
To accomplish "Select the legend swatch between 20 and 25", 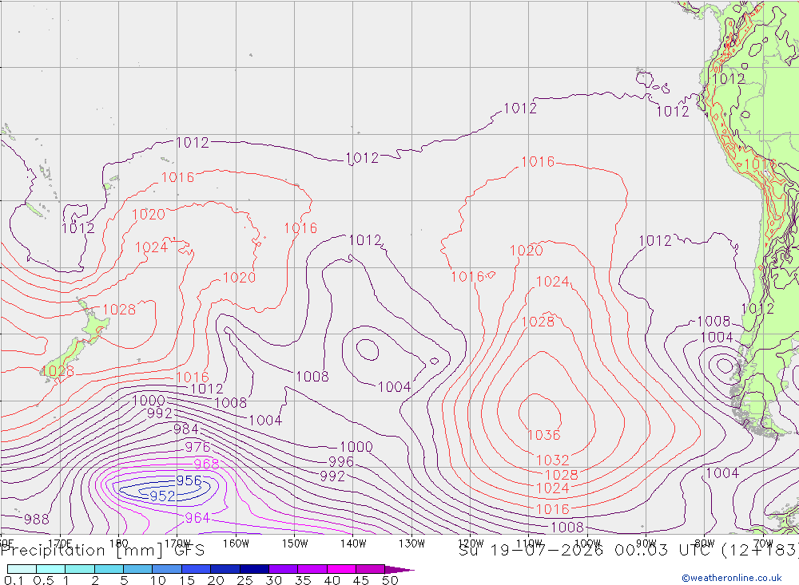I will 225,569.
